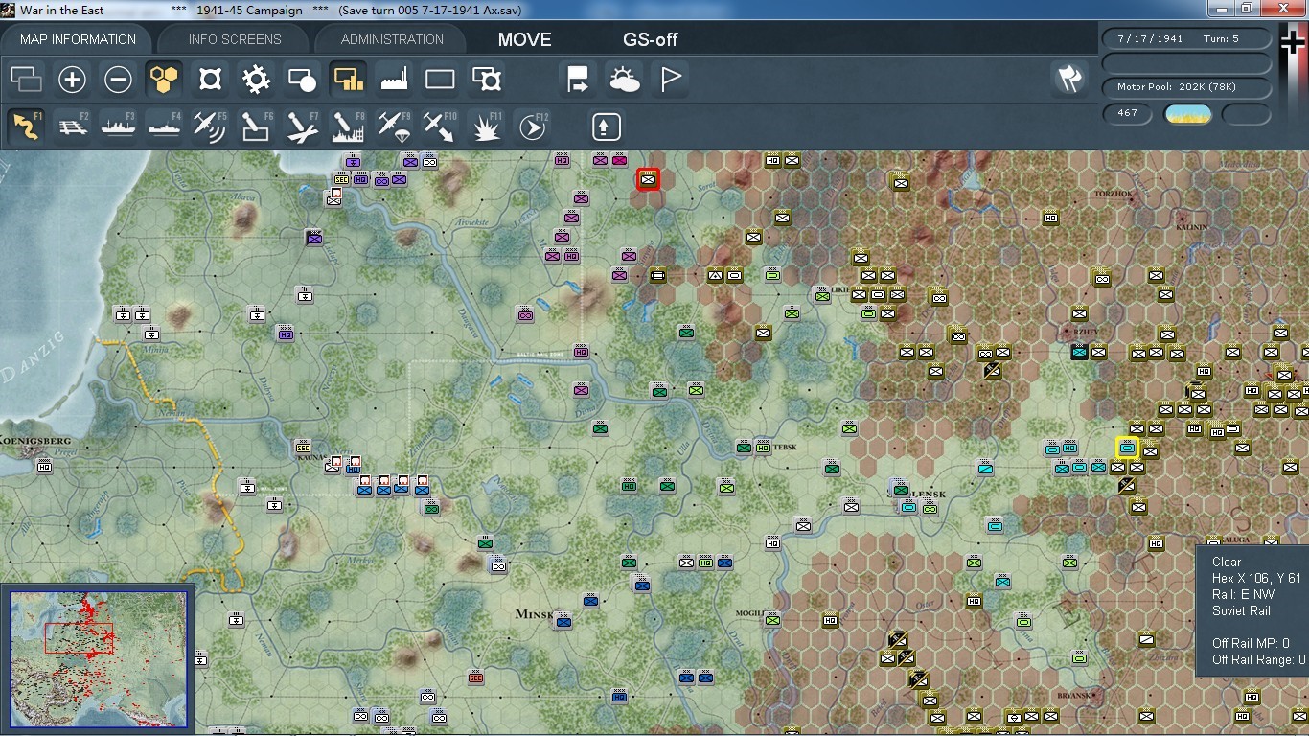Toggle the highlighted yellow bar-chart overlay

pyautogui.click(x=348, y=80)
